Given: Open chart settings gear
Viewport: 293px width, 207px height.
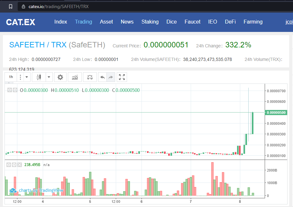Looking at the screenshot, I should click(60, 77).
